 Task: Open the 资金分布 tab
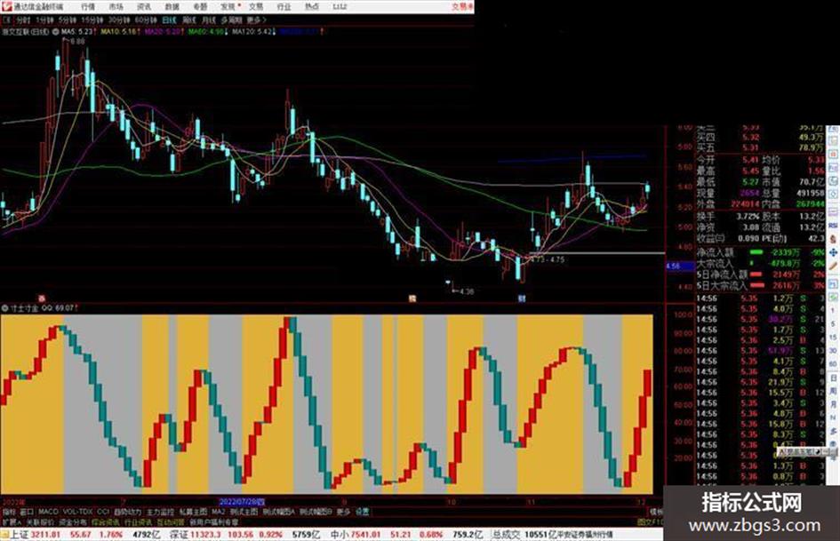coord(72,521)
